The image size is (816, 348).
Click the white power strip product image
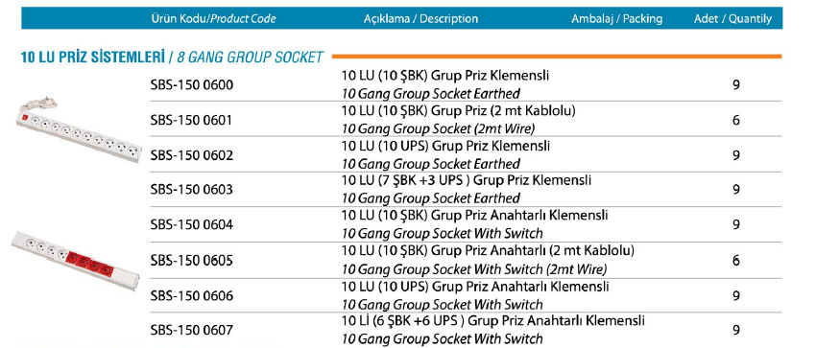pos(79,129)
